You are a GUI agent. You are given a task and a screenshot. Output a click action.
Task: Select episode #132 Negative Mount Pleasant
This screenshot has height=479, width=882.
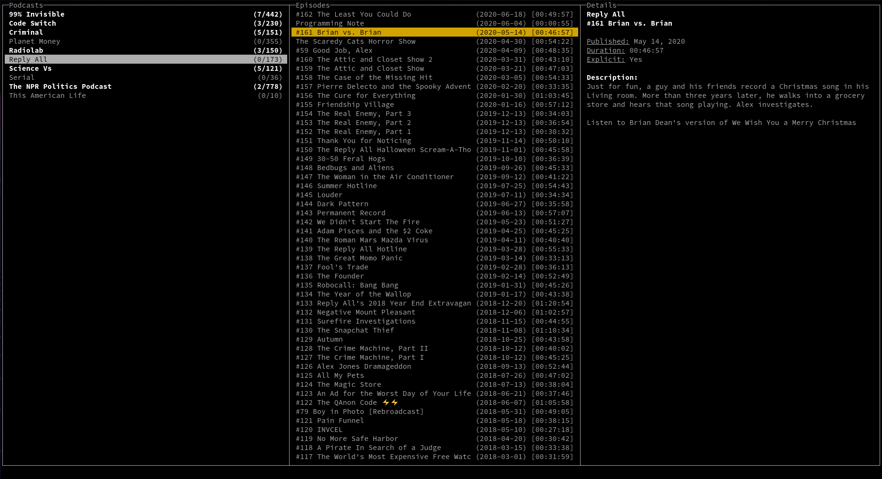(435, 312)
